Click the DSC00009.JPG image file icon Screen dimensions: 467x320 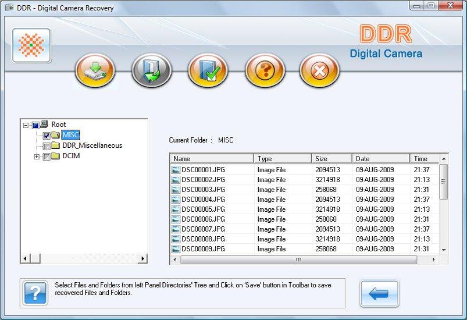coord(176,248)
